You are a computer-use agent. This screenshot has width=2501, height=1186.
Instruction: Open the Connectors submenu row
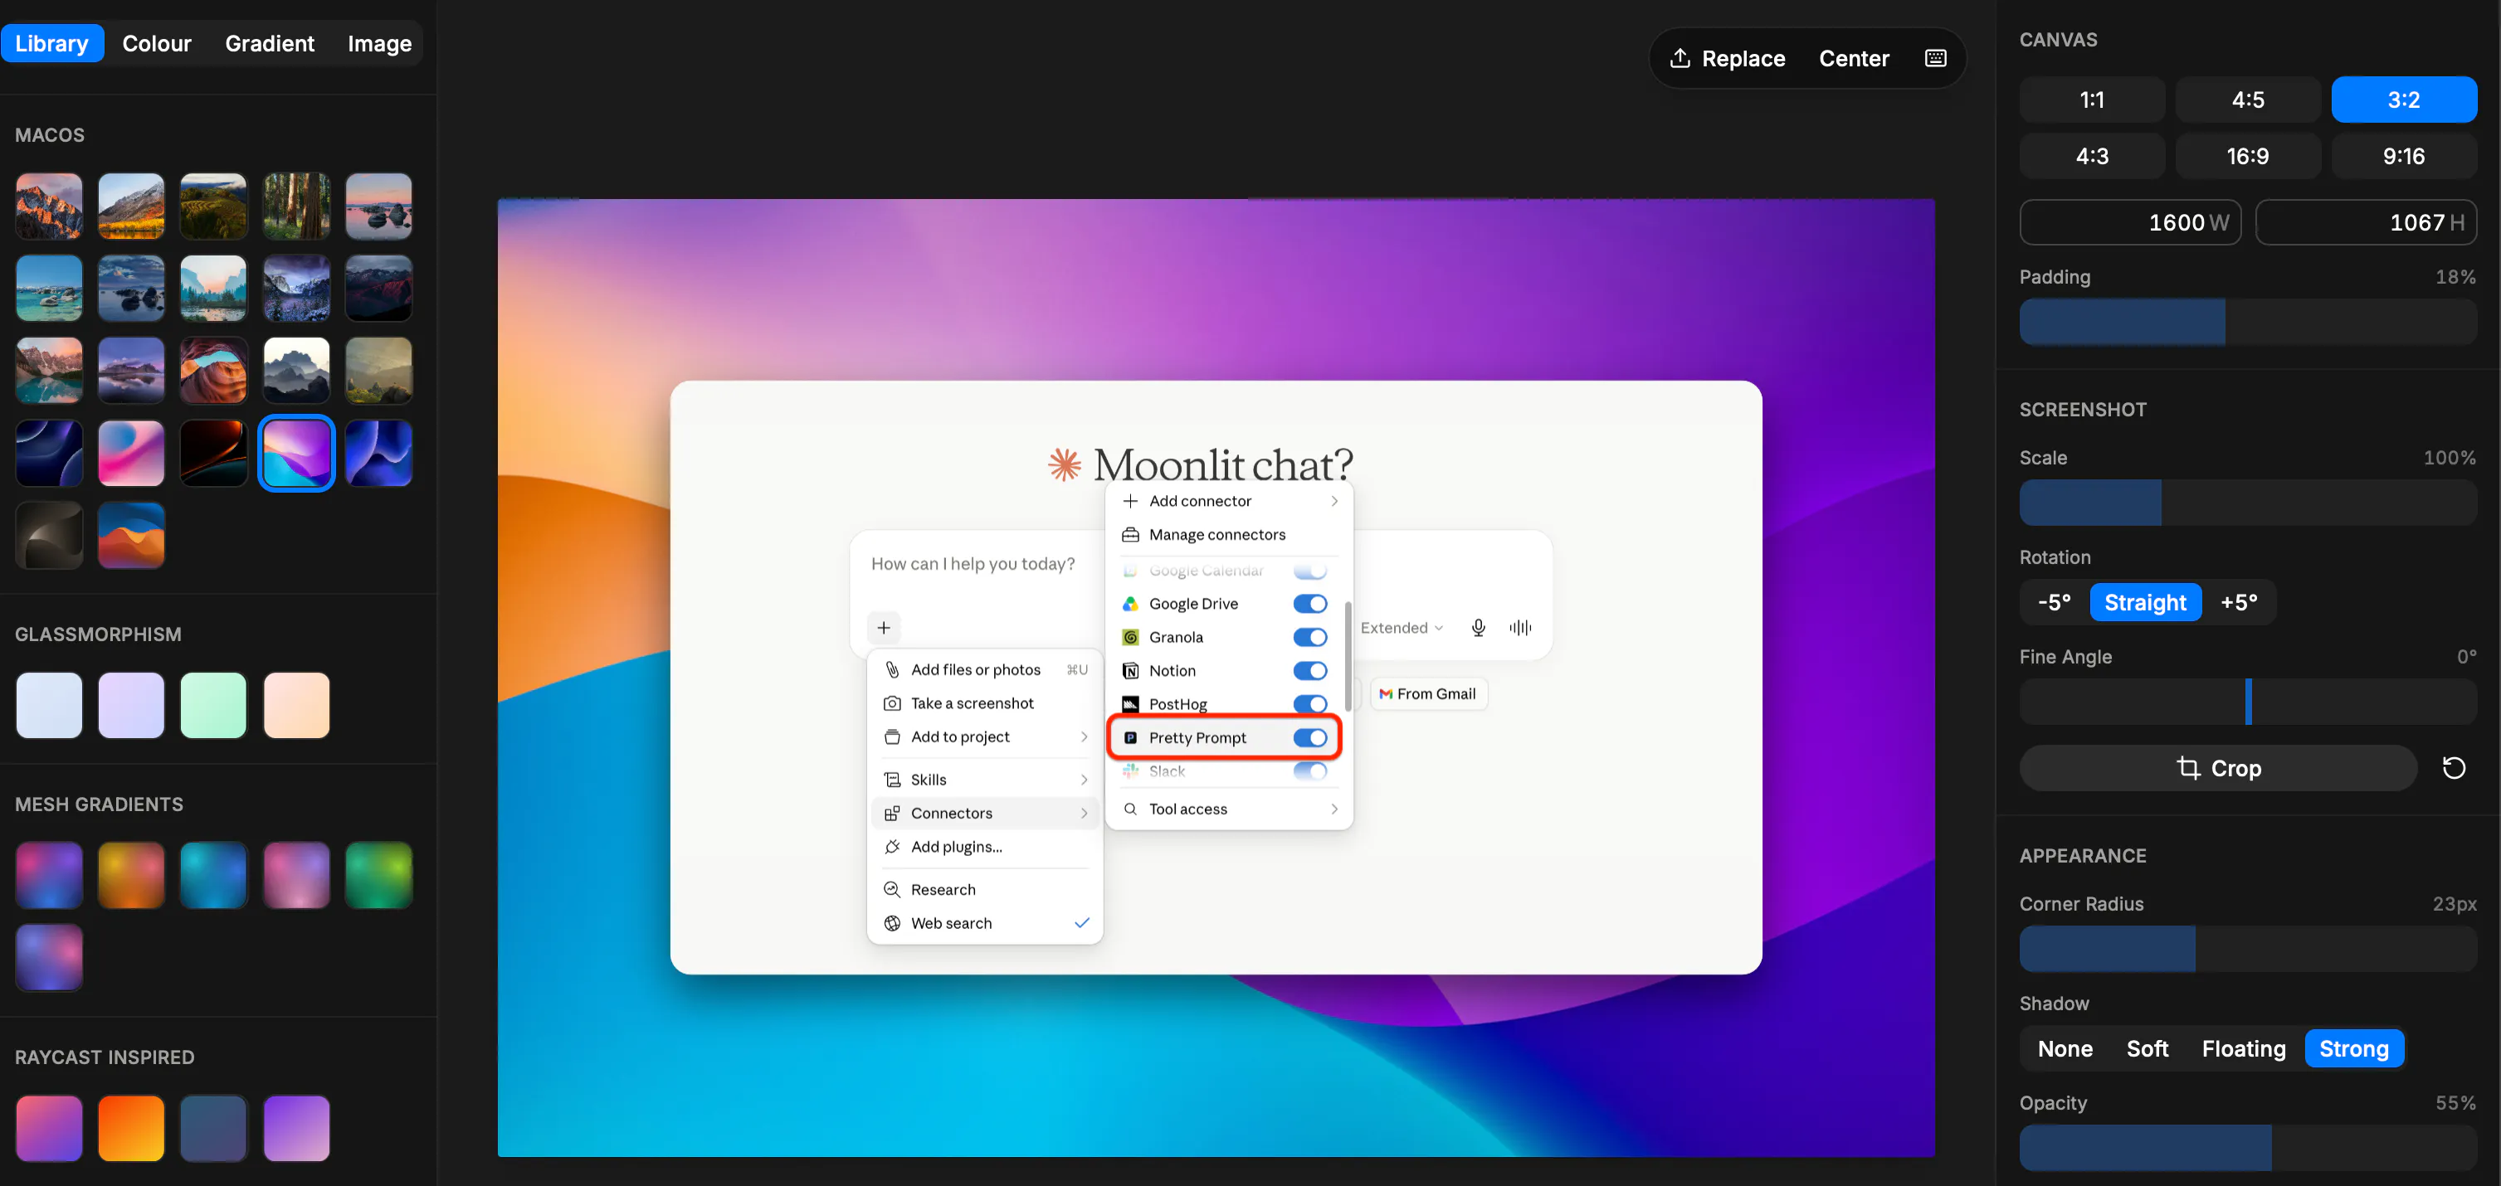pos(986,814)
